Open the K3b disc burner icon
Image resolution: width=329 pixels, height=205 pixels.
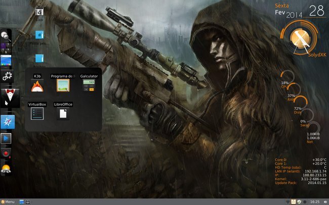click(x=37, y=86)
